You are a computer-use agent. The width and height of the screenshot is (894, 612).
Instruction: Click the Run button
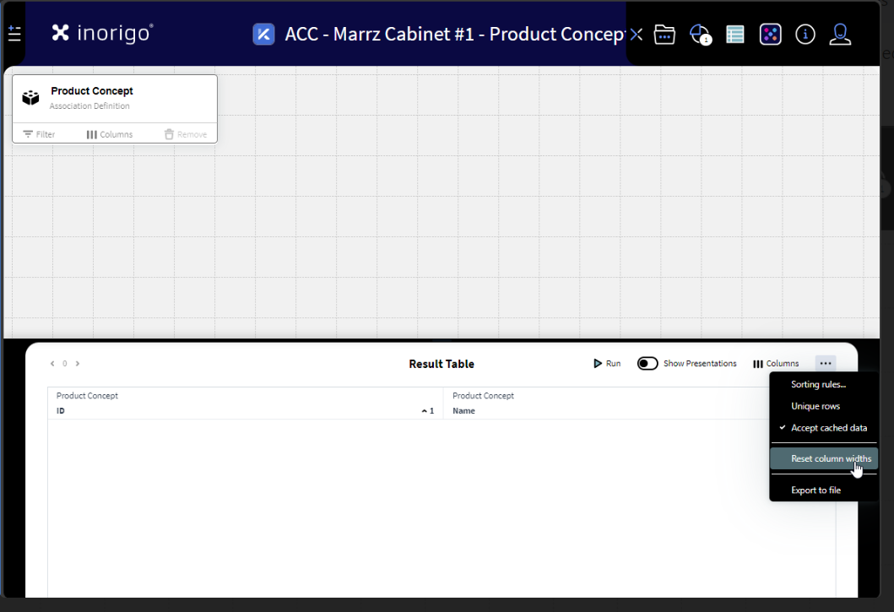[x=607, y=364]
